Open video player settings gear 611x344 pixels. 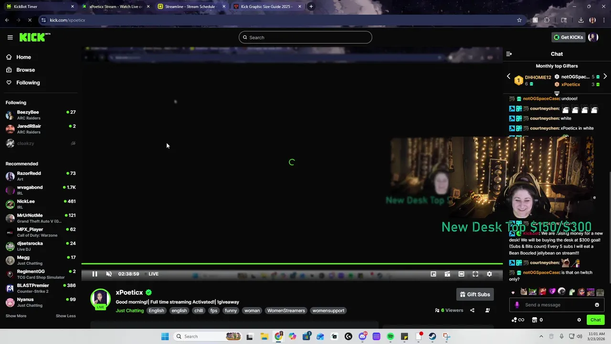pos(489,274)
